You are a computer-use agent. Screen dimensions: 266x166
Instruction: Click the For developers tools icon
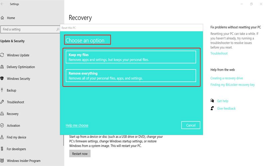tap(2, 149)
